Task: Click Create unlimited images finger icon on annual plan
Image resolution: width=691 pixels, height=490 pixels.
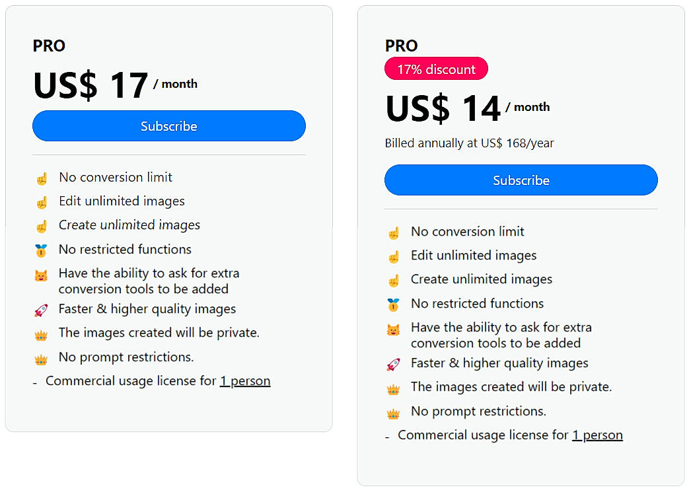Action: pyautogui.click(x=394, y=279)
